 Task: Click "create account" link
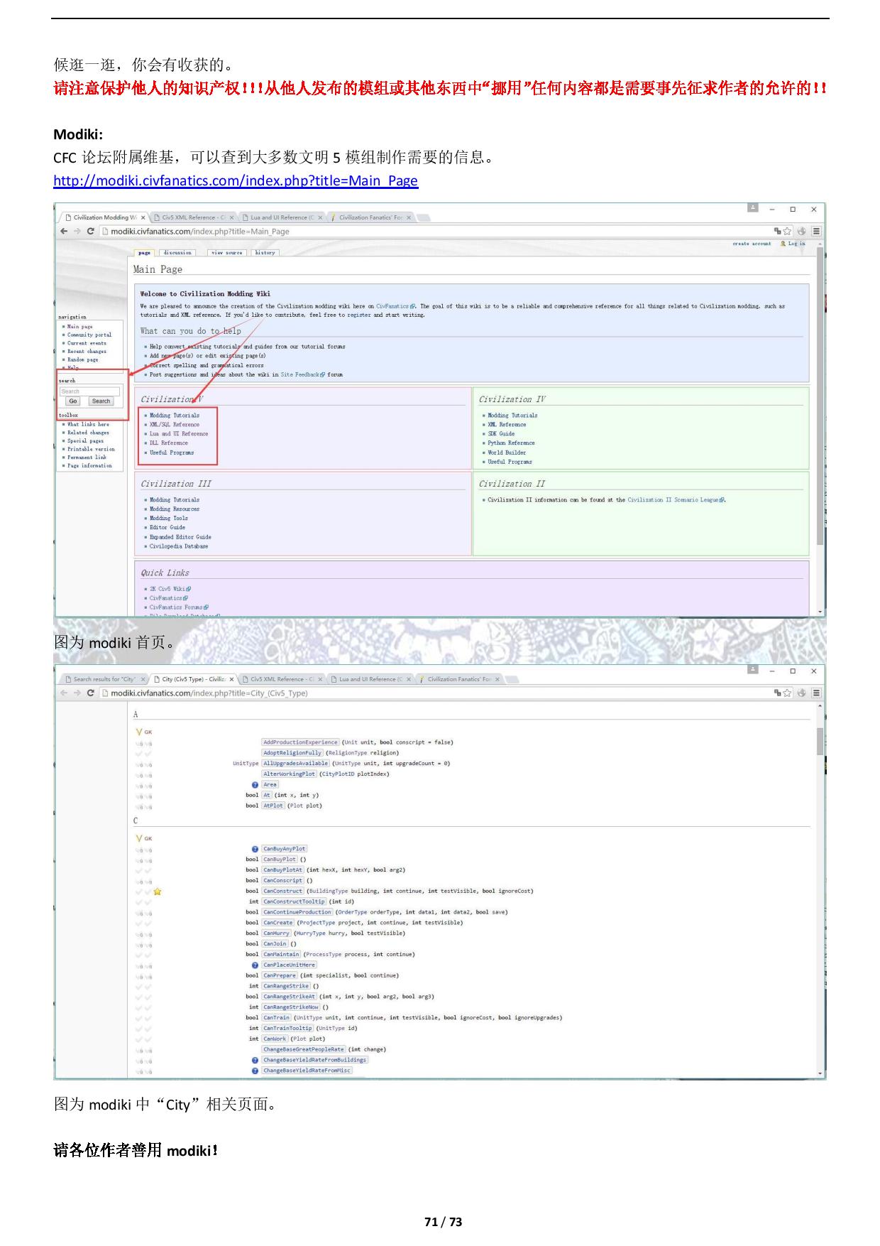(x=752, y=244)
